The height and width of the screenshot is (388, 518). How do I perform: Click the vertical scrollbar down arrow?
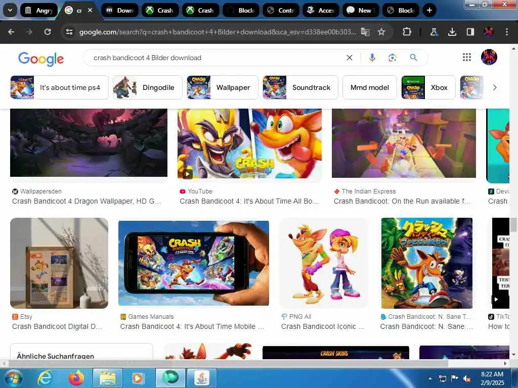(514, 355)
